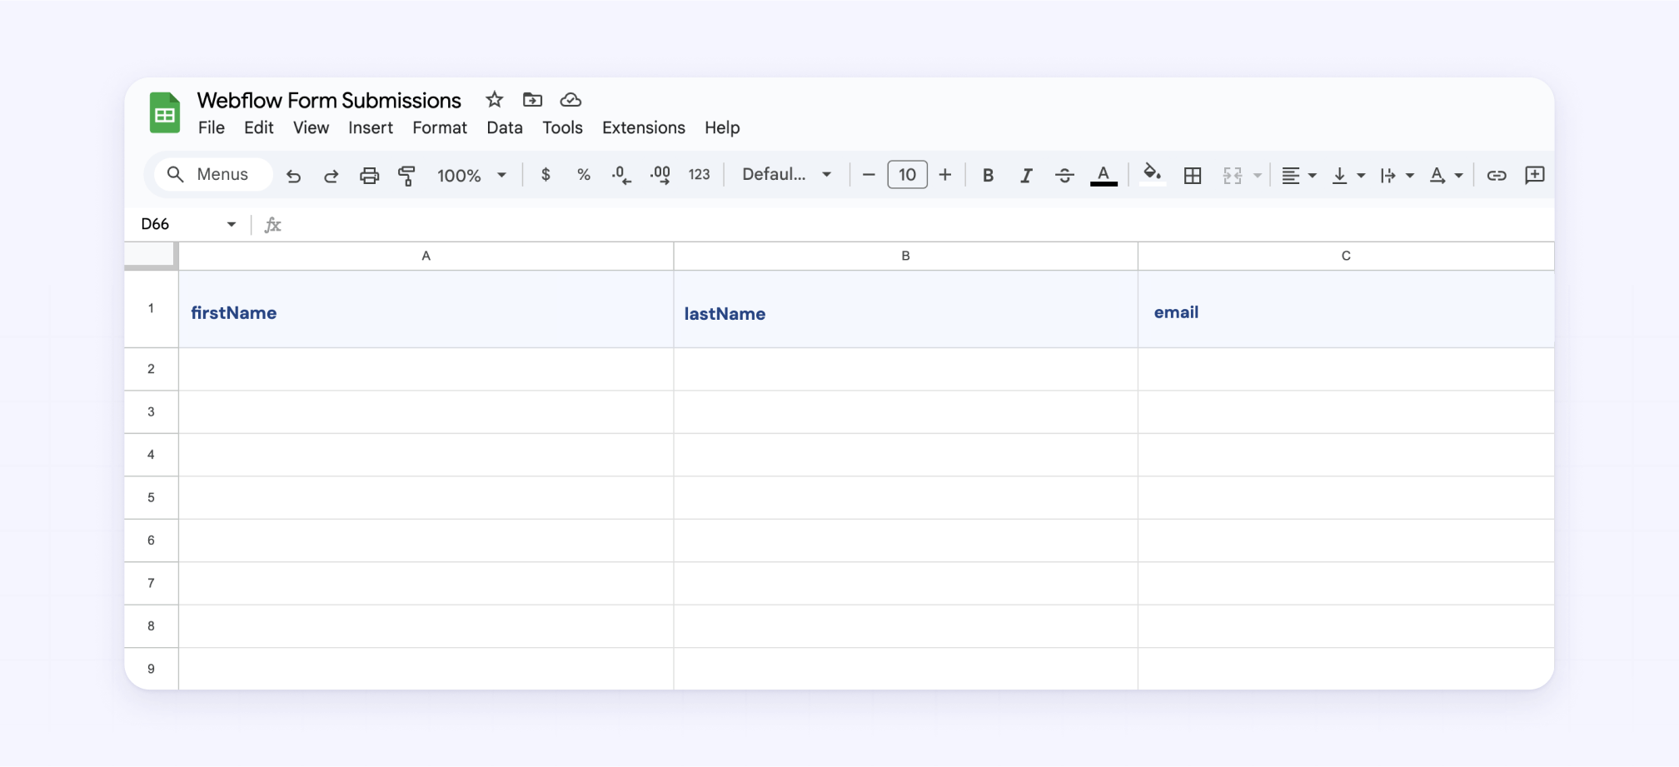Toggle strikethrough formatting

click(1064, 175)
